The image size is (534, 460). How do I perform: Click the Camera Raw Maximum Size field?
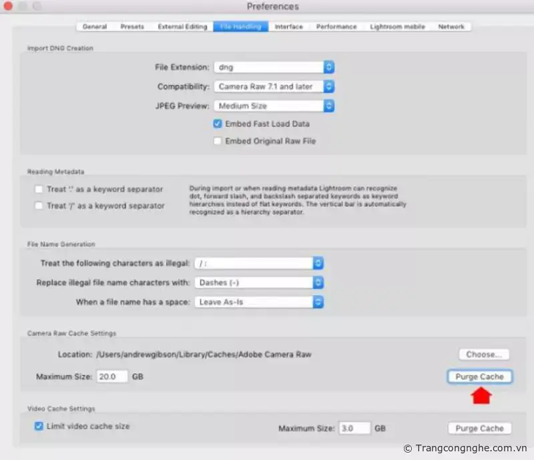pyautogui.click(x=112, y=377)
